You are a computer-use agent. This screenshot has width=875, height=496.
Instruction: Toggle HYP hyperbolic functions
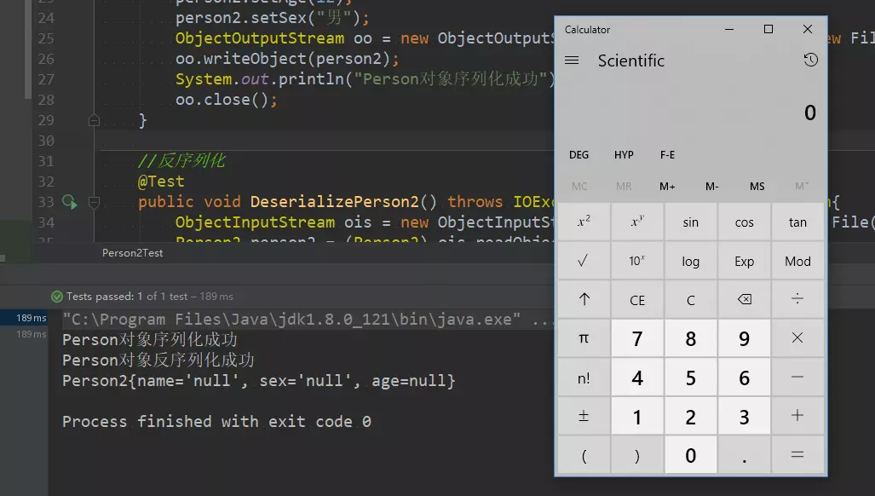tap(624, 154)
